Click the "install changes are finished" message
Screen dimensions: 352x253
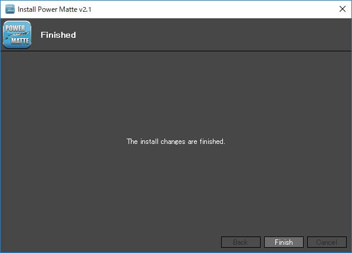point(176,142)
